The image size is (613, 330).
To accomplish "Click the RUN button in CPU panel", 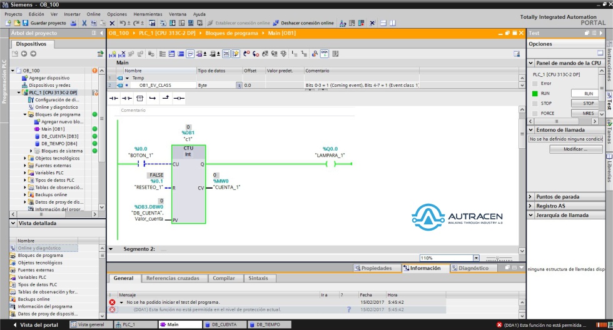I will tap(584, 94).
